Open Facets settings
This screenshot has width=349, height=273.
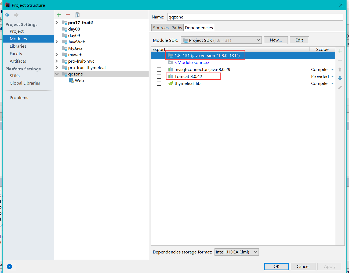coord(16,54)
